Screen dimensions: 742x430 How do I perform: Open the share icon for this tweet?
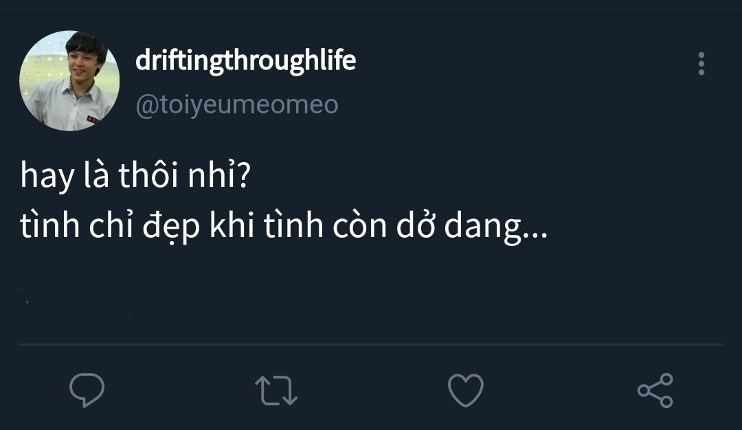pyautogui.click(x=655, y=390)
